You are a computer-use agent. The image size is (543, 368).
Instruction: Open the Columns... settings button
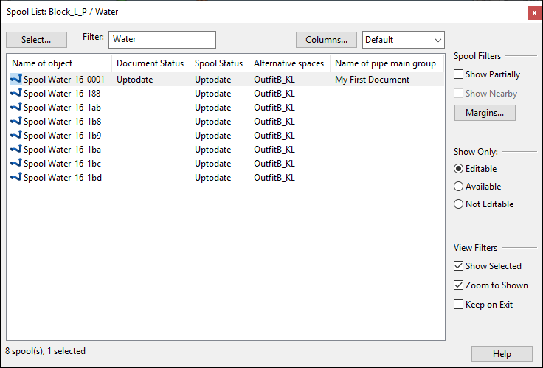click(x=326, y=40)
